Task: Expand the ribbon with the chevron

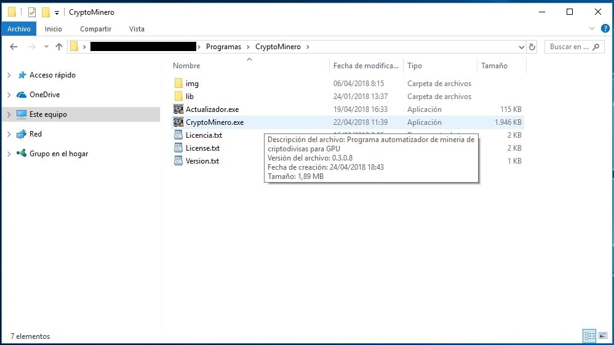Action: point(592,28)
